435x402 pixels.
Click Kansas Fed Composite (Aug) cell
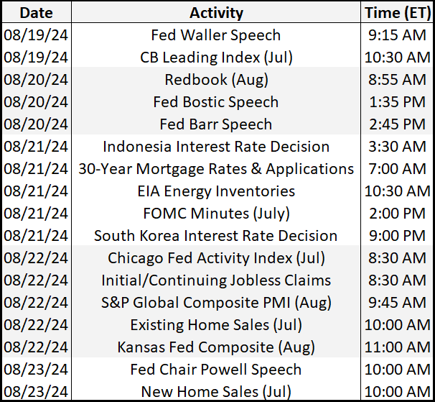coord(216,347)
